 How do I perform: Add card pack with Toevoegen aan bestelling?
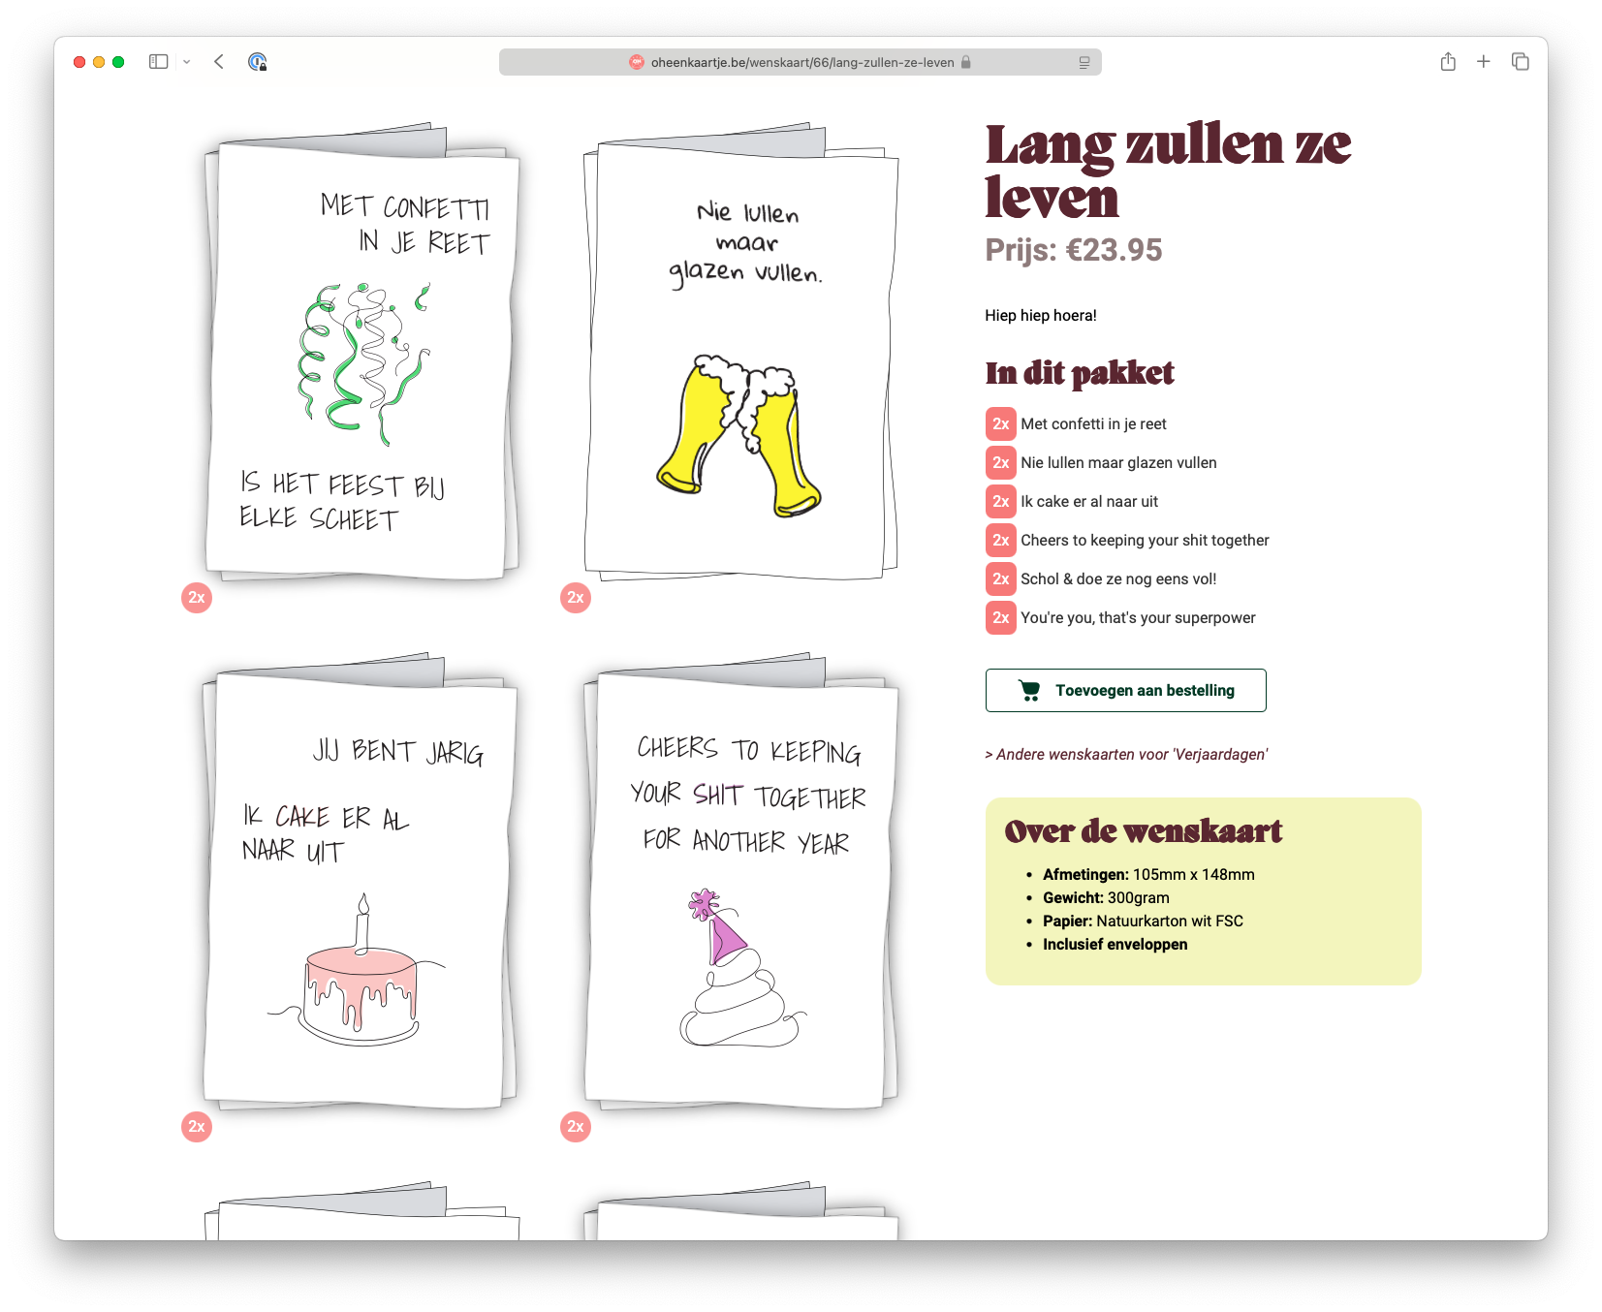(1125, 690)
